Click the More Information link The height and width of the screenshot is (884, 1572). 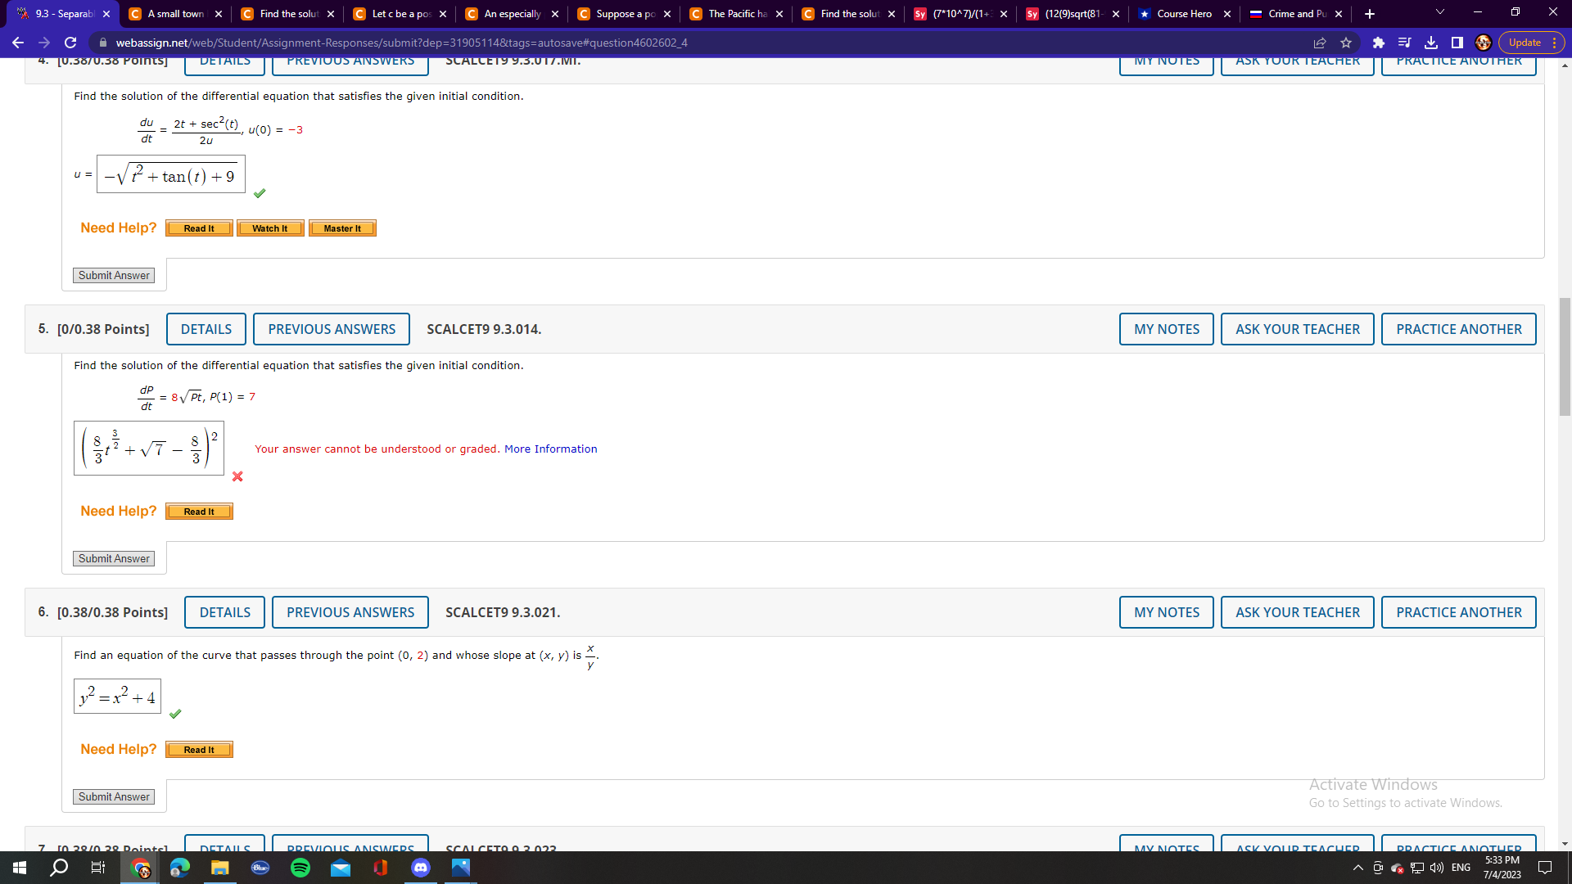(x=550, y=449)
